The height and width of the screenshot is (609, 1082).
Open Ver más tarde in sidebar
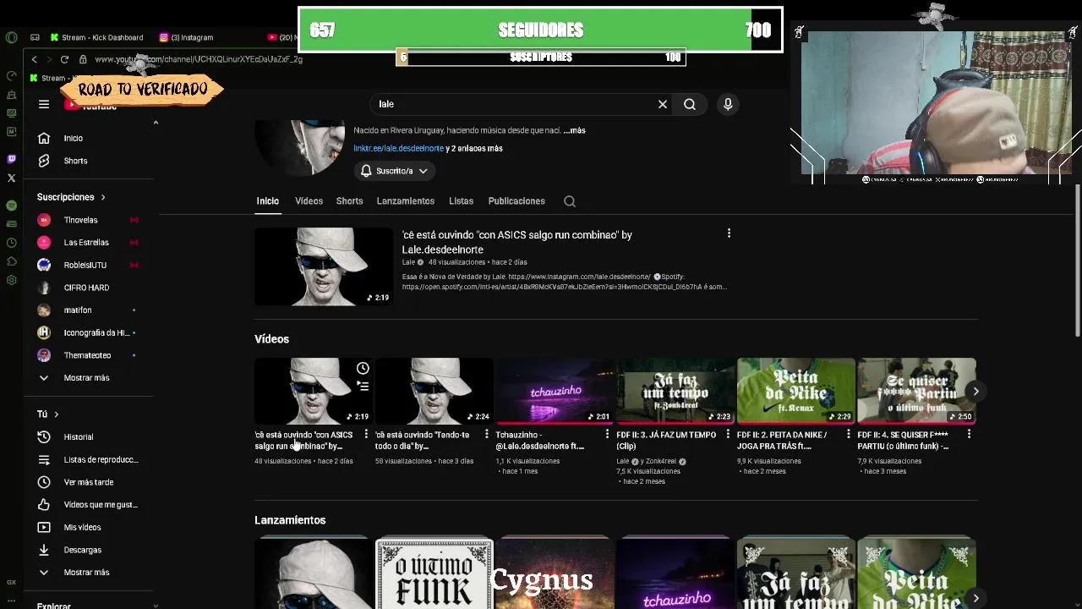88,482
